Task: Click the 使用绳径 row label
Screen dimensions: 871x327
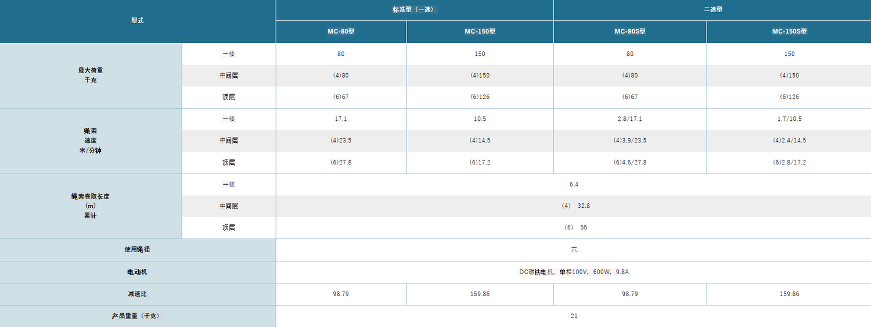Action: (x=138, y=250)
